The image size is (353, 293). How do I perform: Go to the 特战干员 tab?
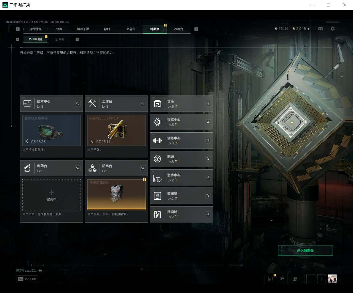pos(83,29)
